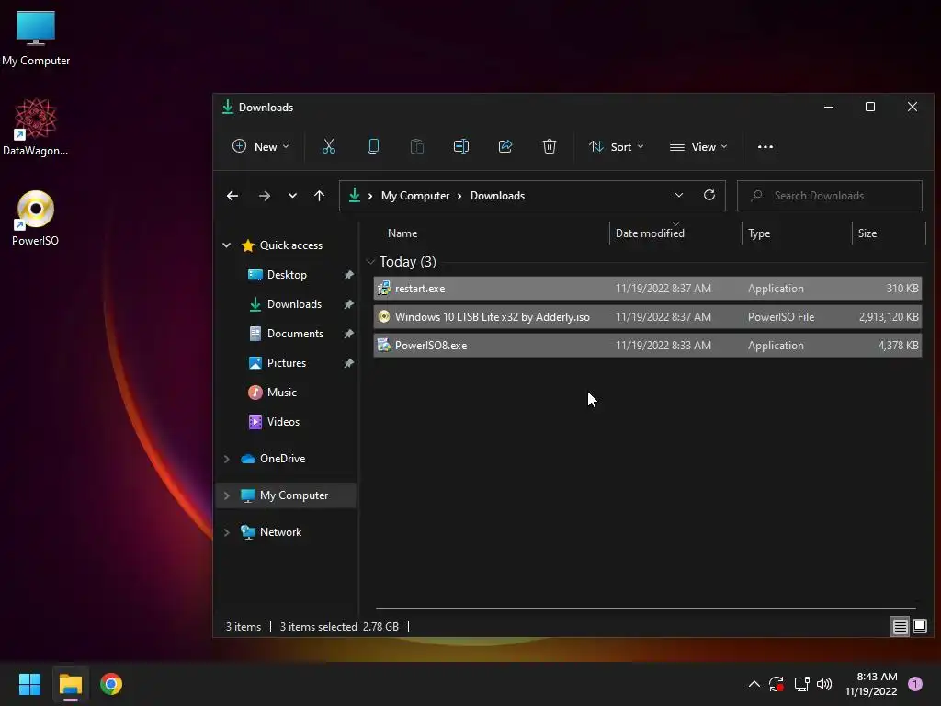This screenshot has width=941, height=706.
Task: Click the Share icon in toolbar
Action: click(x=505, y=146)
